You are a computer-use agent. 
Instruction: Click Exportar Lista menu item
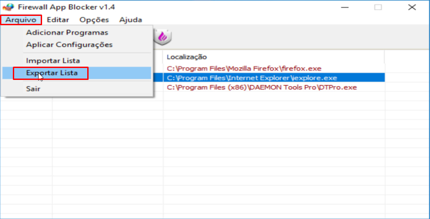point(77,73)
